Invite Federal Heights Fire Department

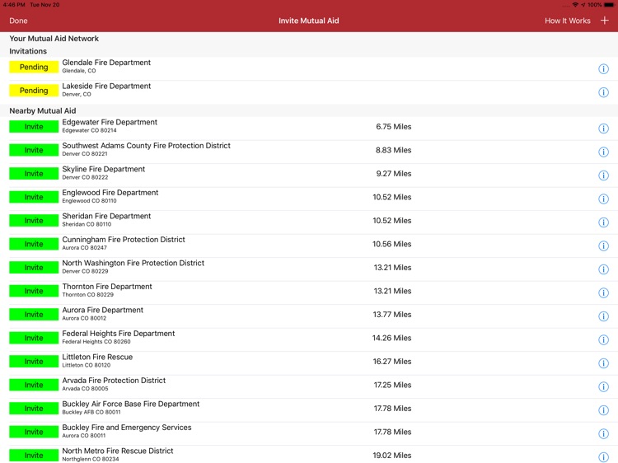pos(34,338)
